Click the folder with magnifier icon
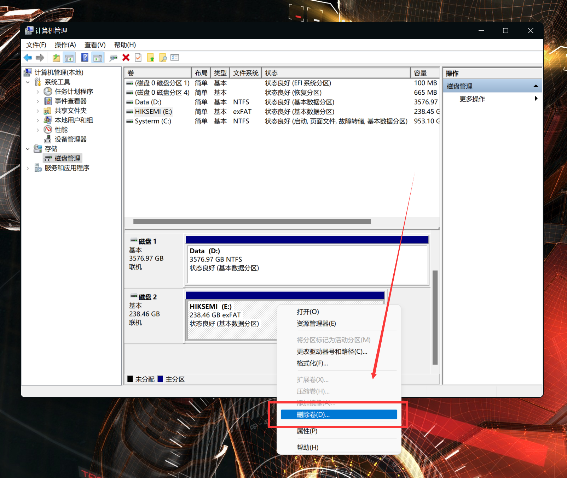 (163, 58)
